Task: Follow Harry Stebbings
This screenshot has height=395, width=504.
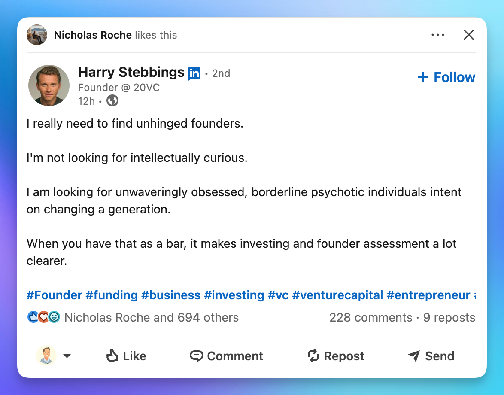Action: [446, 77]
